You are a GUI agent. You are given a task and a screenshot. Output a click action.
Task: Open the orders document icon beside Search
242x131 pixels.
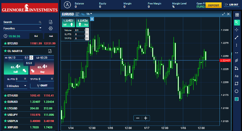(x=50, y=22)
